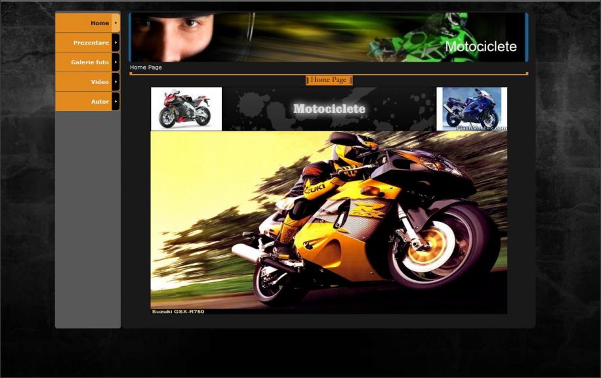Click the arrow icon beside Video

116,82
